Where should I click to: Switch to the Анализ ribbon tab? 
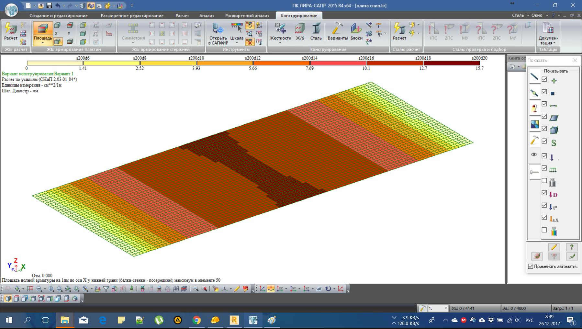(207, 16)
